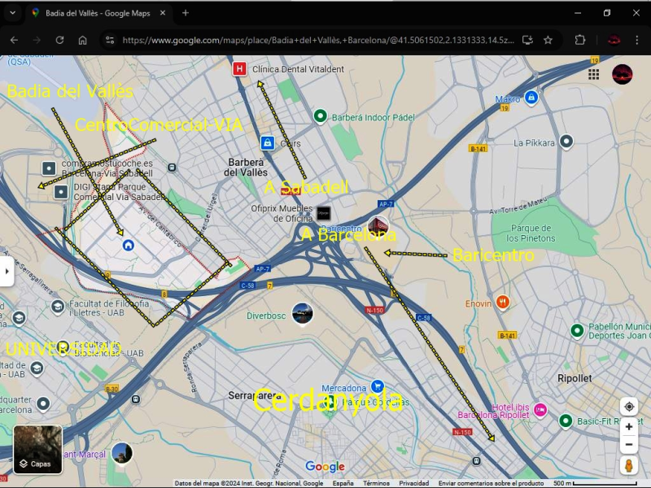
Task: Center map on my location
Action: [x=629, y=407]
